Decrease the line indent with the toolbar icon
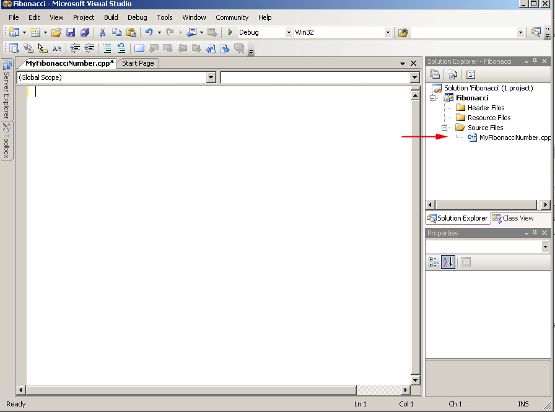Viewport: 555px width, 412px height. (75, 48)
